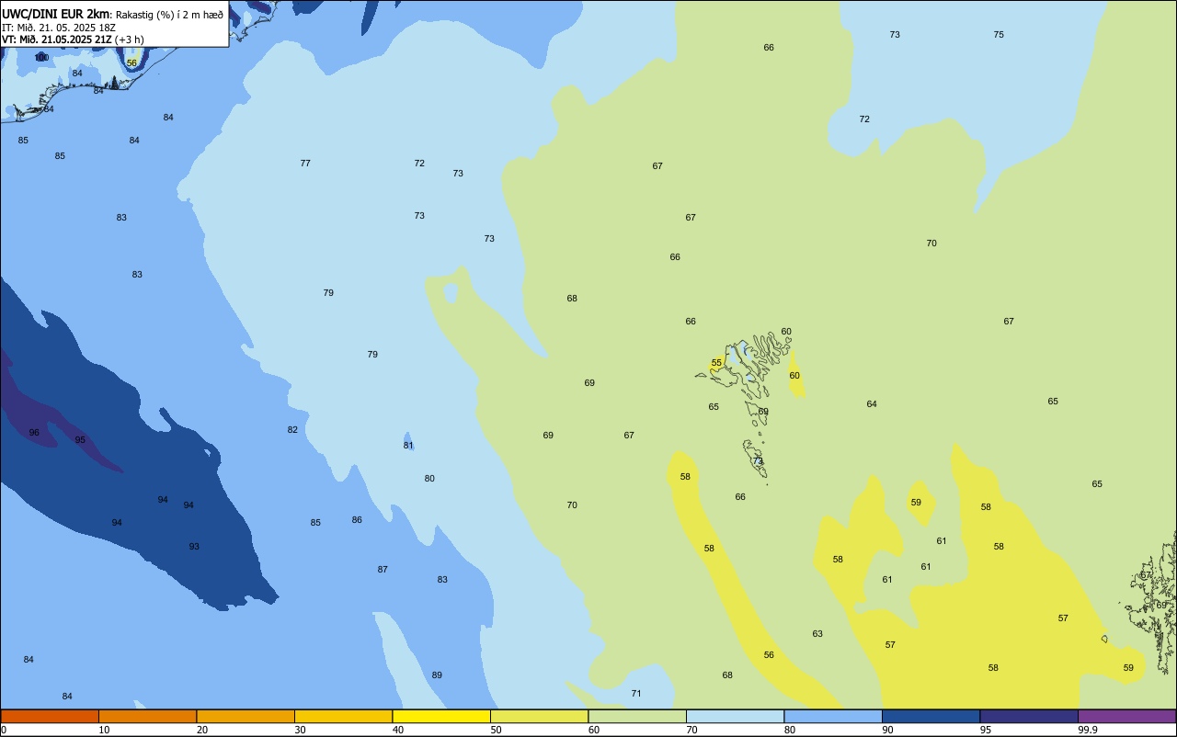Click the 'Rakastig (%) í 2 m hæð' label
Image resolution: width=1177 pixels, height=737 pixels.
[169, 14]
